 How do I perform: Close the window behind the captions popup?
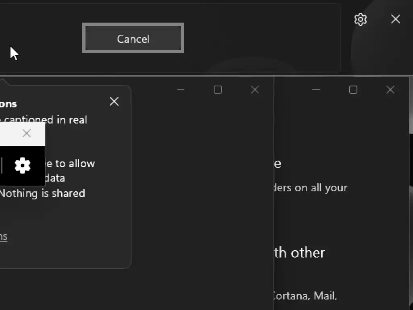pyautogui.click(x=255, y=90)
